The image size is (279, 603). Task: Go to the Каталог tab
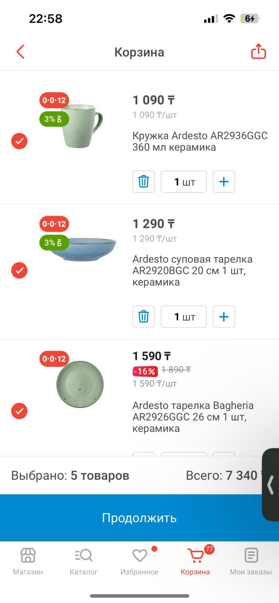[x=84, y=561]
